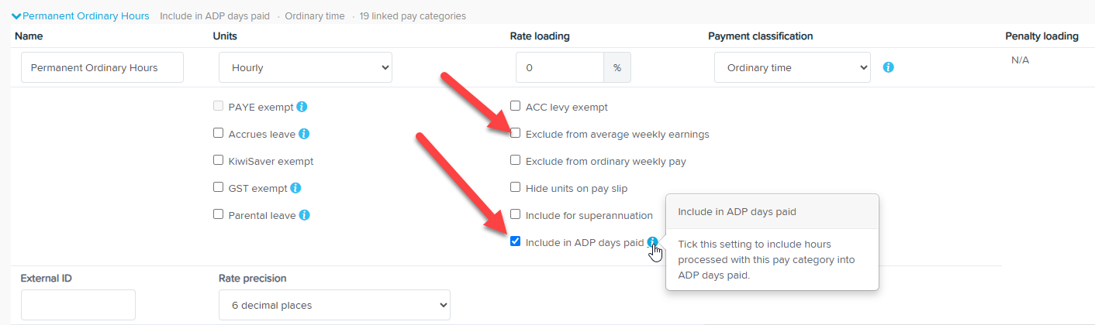The image size is (1095, 325).
Task: Collapse the Permanent Ordinary Hours chevron
Action: pos(16,15)
